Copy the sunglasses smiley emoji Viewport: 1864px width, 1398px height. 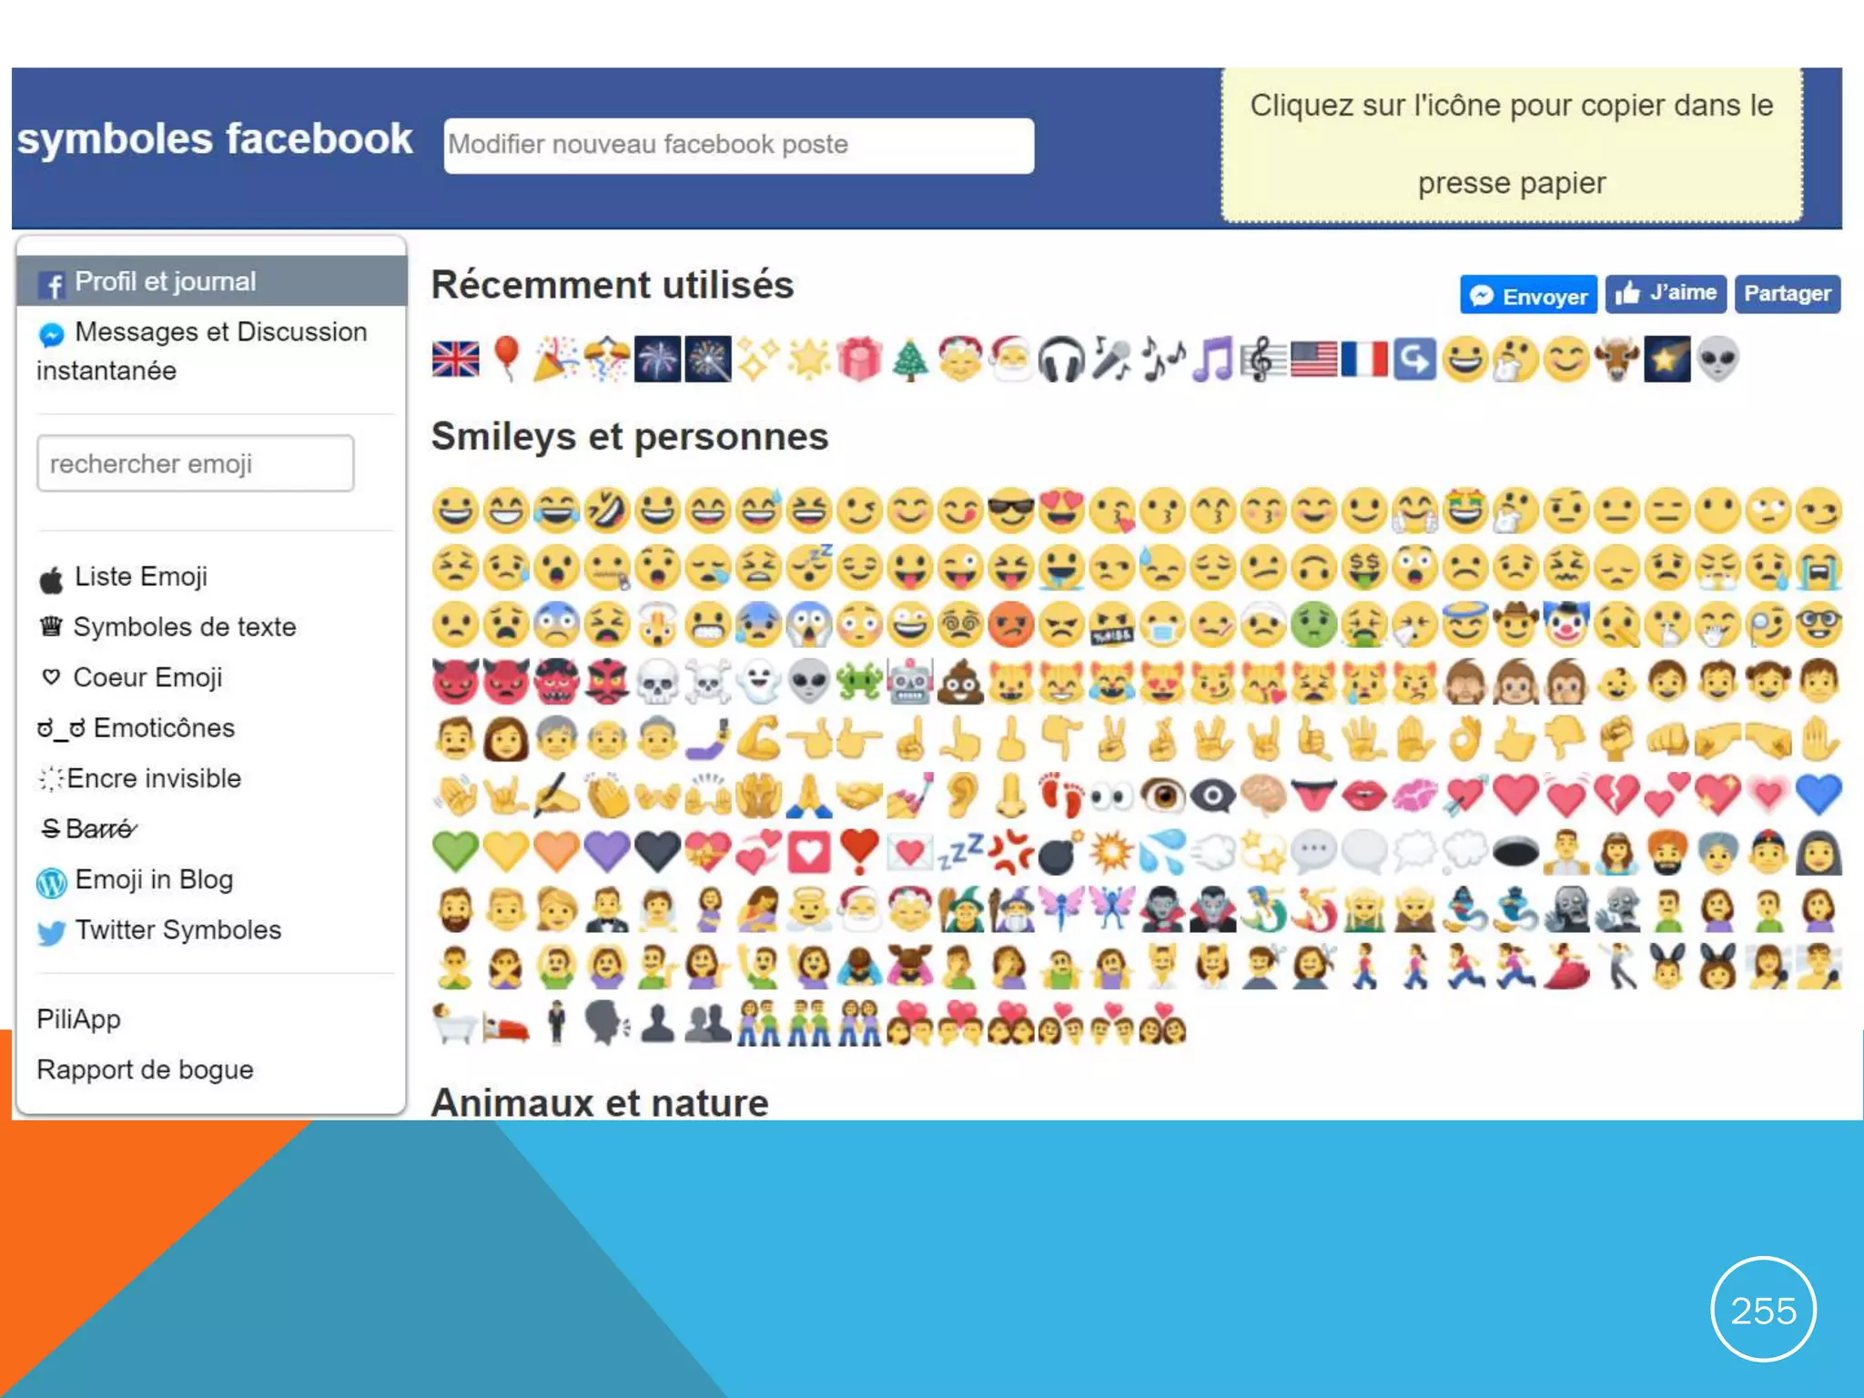pyautogui.click(x=1010, y=510)
